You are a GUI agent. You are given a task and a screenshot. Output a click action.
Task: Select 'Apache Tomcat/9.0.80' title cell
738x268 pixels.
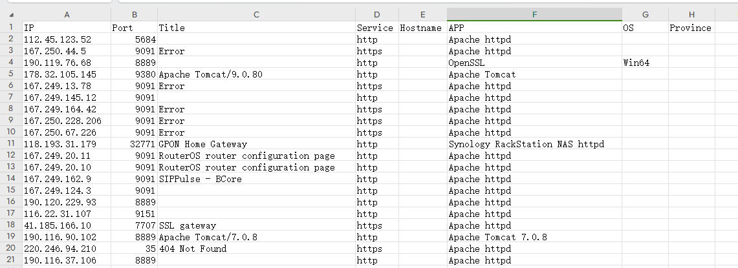click(256, 74)
